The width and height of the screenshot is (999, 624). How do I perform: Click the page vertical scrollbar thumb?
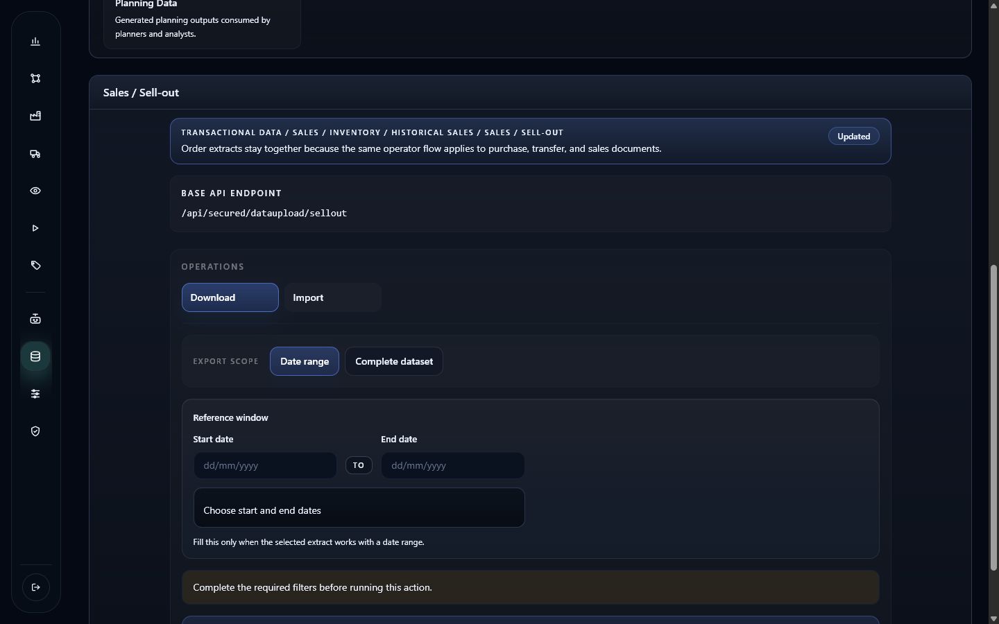pos(993,418)
